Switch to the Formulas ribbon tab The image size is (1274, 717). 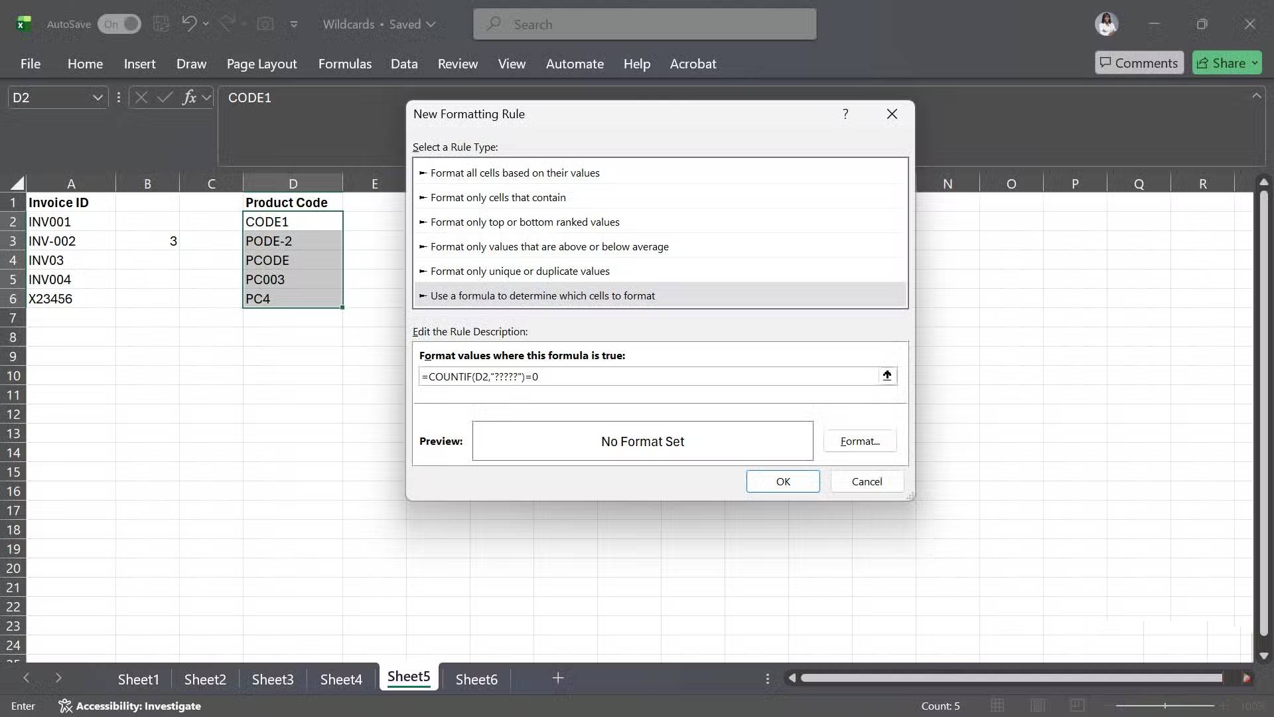pos(345,64)
